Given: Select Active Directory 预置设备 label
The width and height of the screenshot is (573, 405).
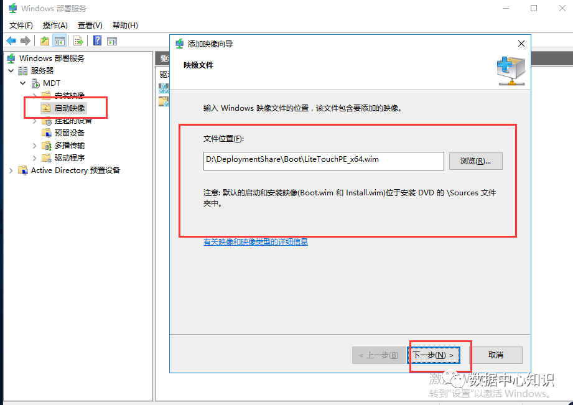Looking at the screenshot, I should click(75, 170).
